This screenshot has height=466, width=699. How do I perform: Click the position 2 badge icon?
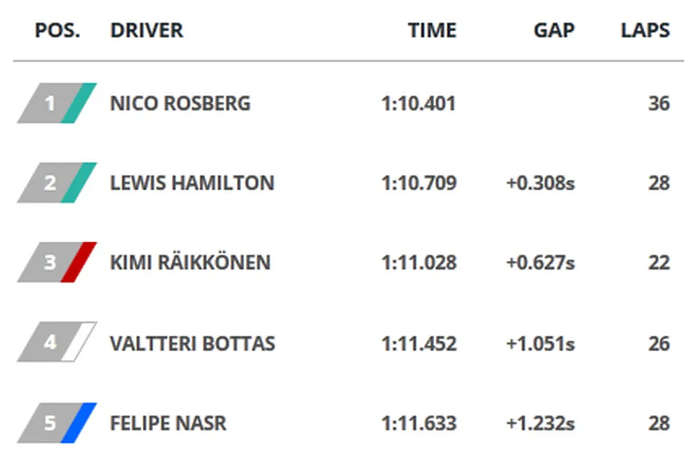[x=57, y=182]
